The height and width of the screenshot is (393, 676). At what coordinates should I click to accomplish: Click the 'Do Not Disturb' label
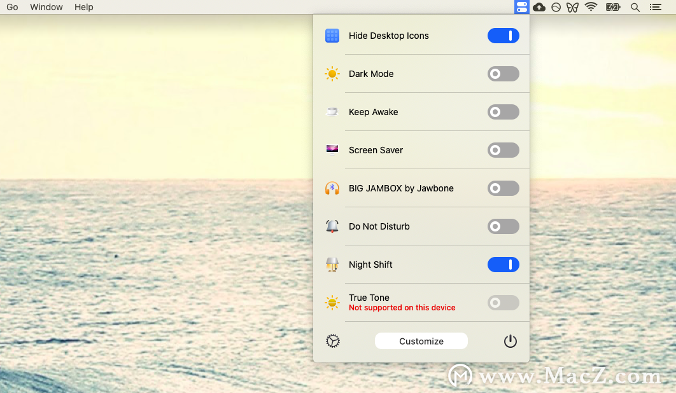coord(379,226)
